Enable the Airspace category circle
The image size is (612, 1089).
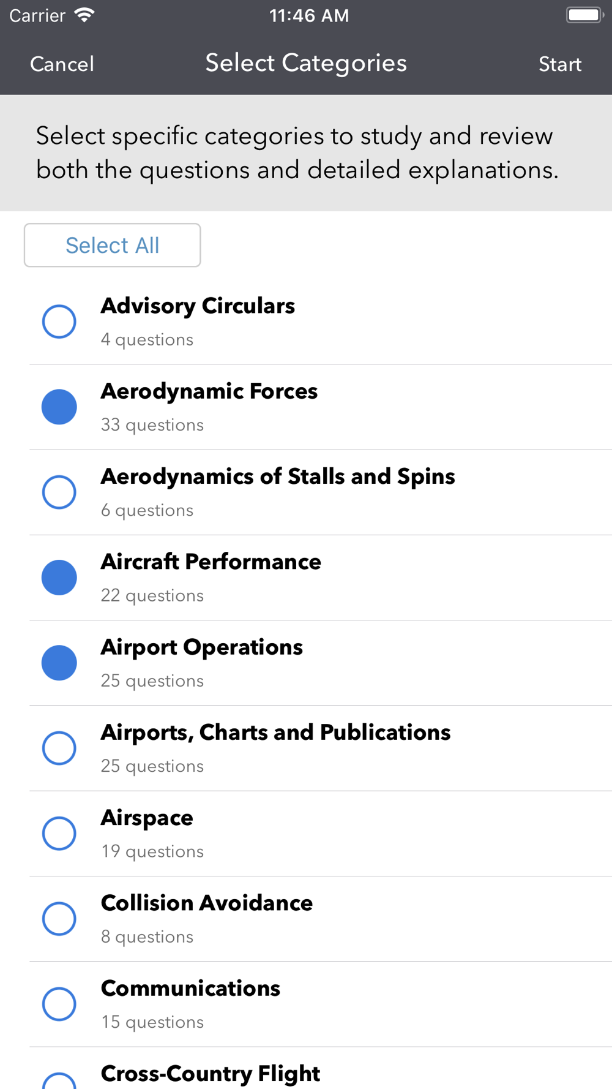click(59, 833)
